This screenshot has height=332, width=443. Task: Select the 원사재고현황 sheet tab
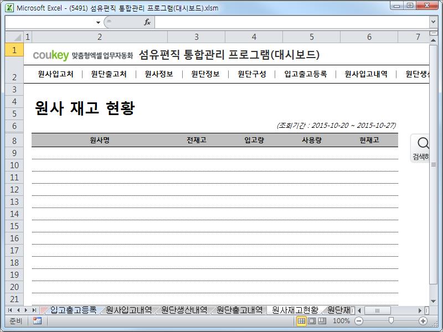point(295,310)
